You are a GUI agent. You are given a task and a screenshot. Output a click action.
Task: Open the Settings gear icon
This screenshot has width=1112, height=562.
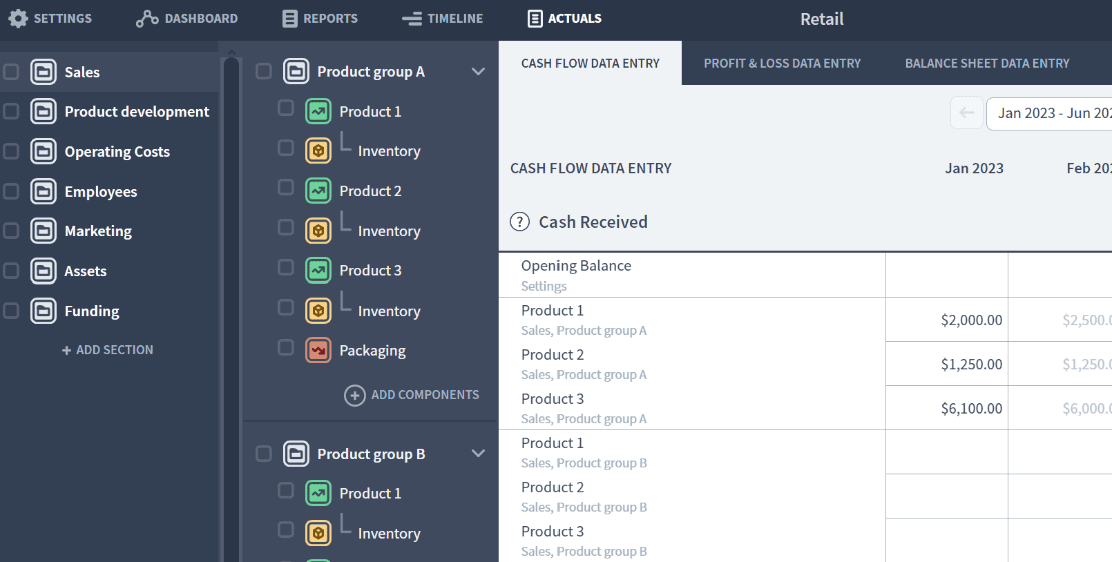[x=19, y=19]
